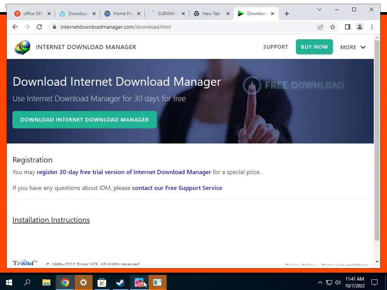Open the Installation Instructions link
Screen dimensions: 387x290
(51, 220)
